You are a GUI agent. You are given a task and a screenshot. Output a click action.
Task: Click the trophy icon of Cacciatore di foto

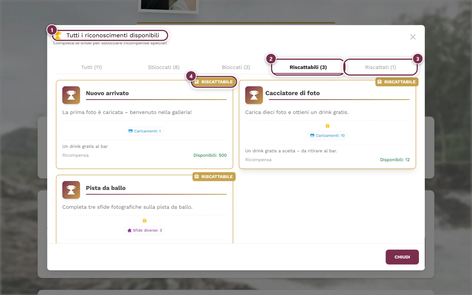[254, 95]
